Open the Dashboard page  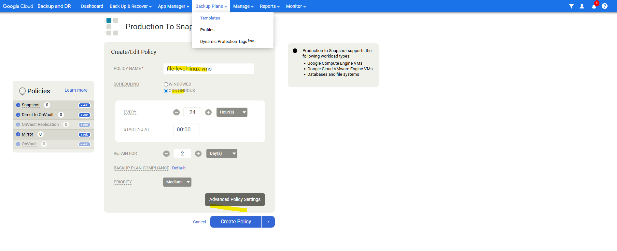(92, 6)
